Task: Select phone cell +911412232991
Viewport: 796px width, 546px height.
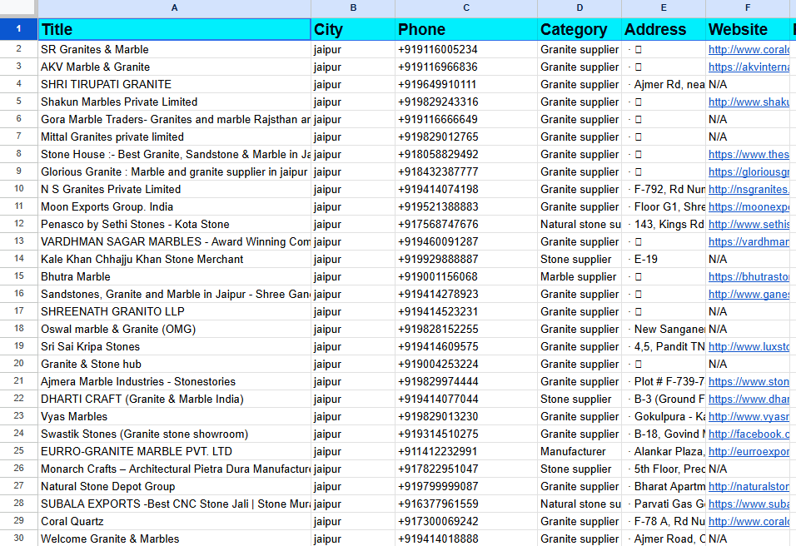Action: 466,452
